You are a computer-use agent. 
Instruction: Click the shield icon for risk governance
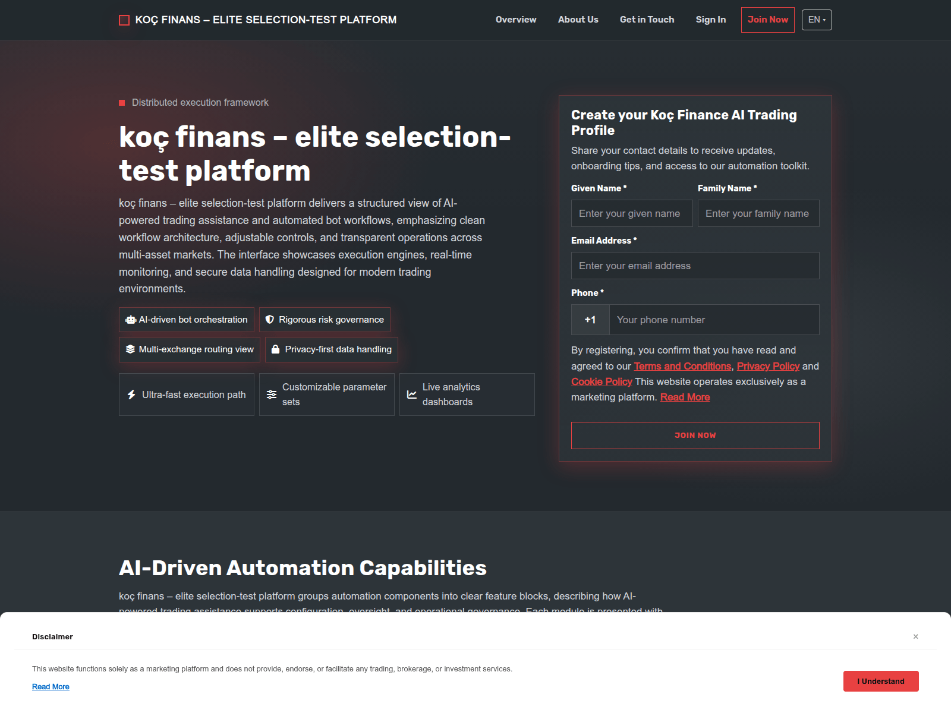click(x=270, y=320)
